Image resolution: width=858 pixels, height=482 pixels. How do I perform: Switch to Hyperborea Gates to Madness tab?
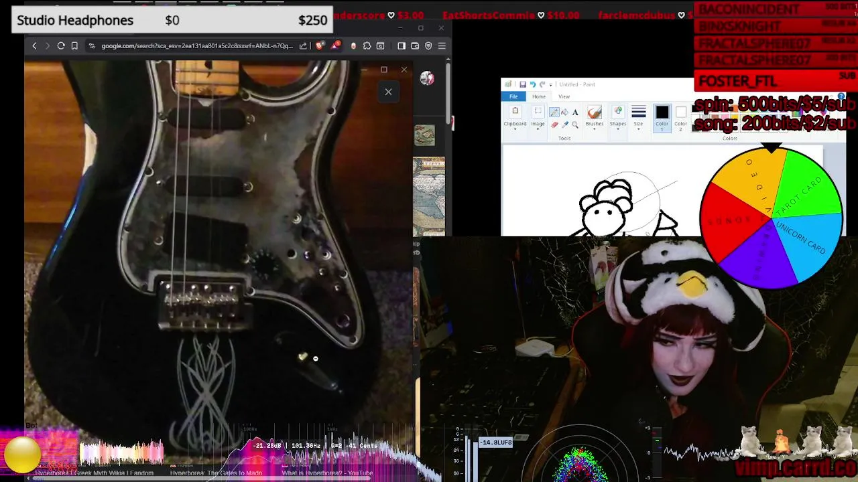click(x=216, y=473)
